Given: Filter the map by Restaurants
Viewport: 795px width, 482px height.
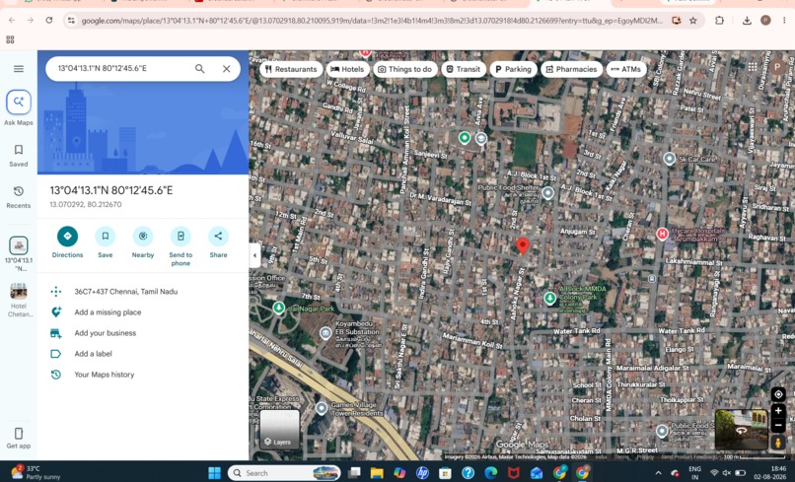Looking at the screenshot, I should (291, 69).
